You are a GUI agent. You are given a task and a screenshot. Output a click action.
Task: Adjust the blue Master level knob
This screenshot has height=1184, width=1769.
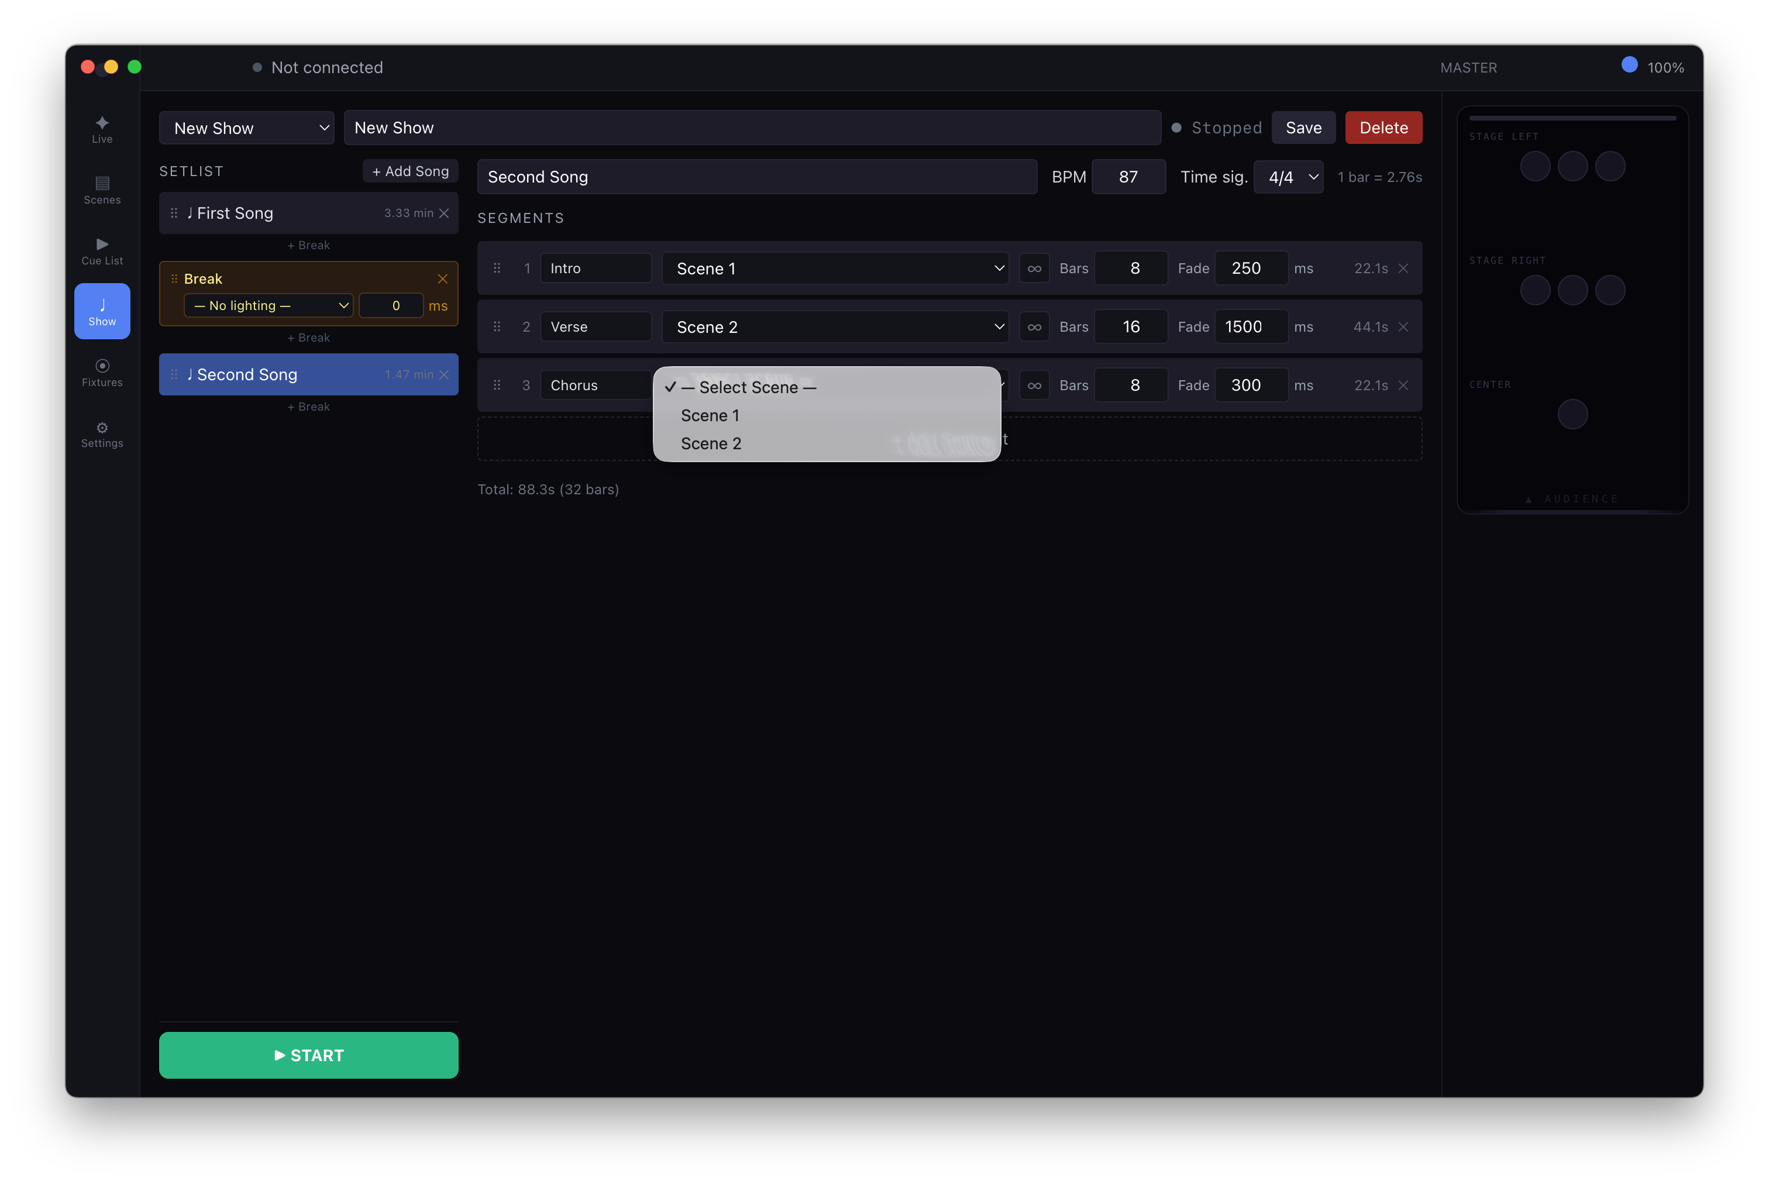(1629, 65)
